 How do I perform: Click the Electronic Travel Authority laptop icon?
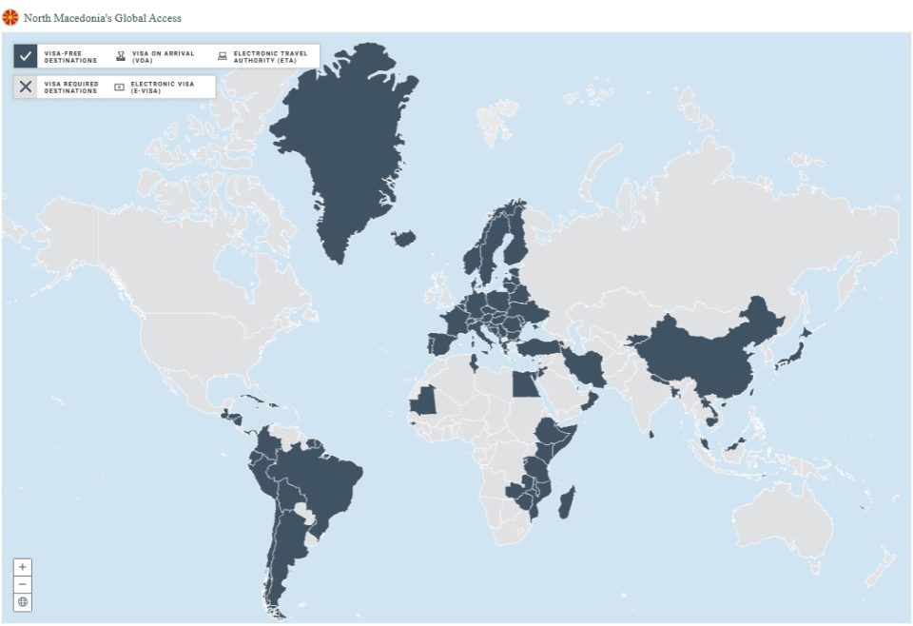click(223, 56)
